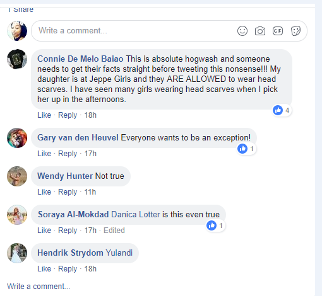Open Gary van den Heuvel's lion avatar
The image size is (322, 296).
[x=17, y=138]
